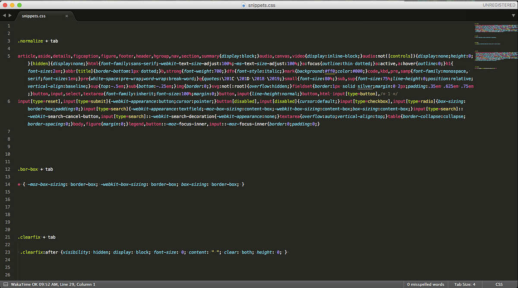Screen dimensions: 518x288
Task: Open the CSS syntax selector
Action: click(x=499, y=284)
